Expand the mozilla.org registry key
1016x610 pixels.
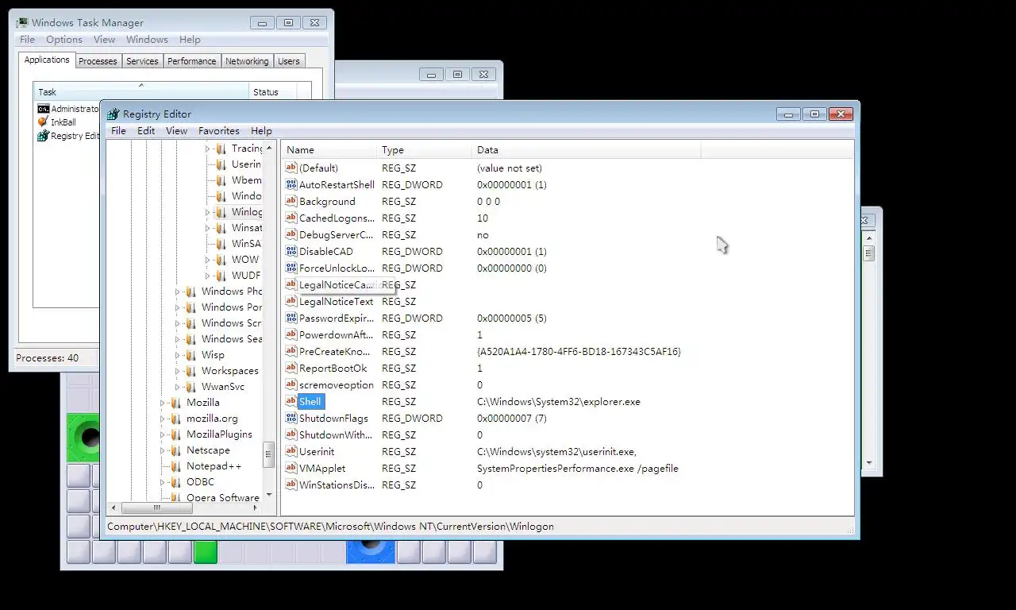(x=163, y=419)
